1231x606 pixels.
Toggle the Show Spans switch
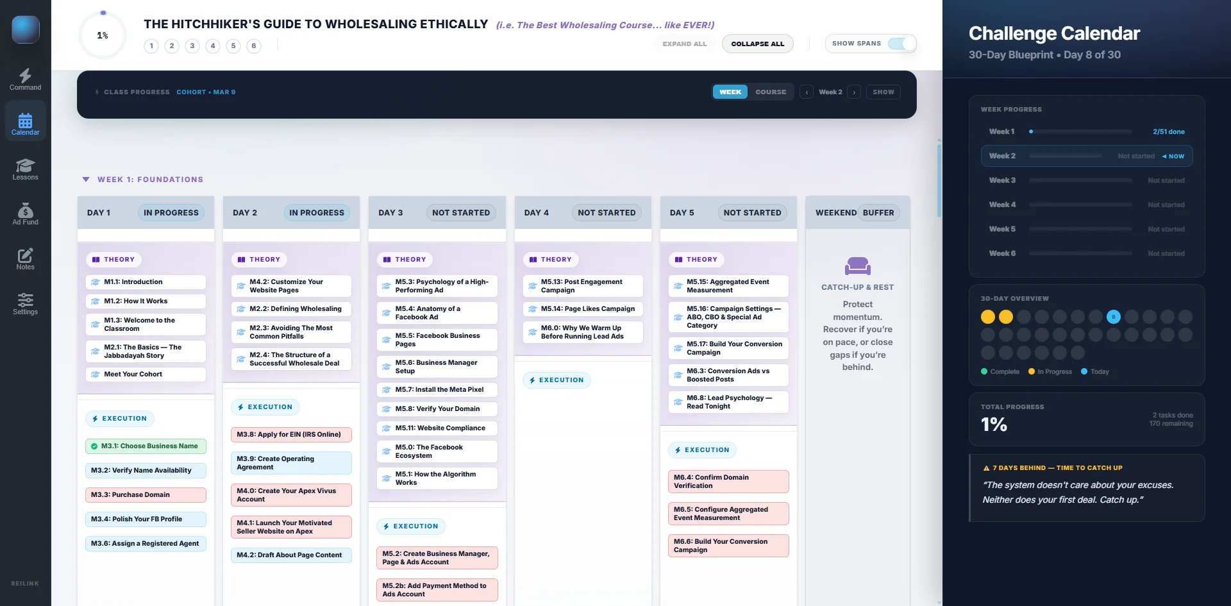click(x=901, y=44)
